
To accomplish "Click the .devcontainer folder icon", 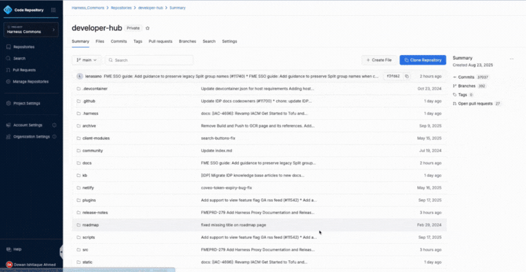I will (x=79, y=89).
